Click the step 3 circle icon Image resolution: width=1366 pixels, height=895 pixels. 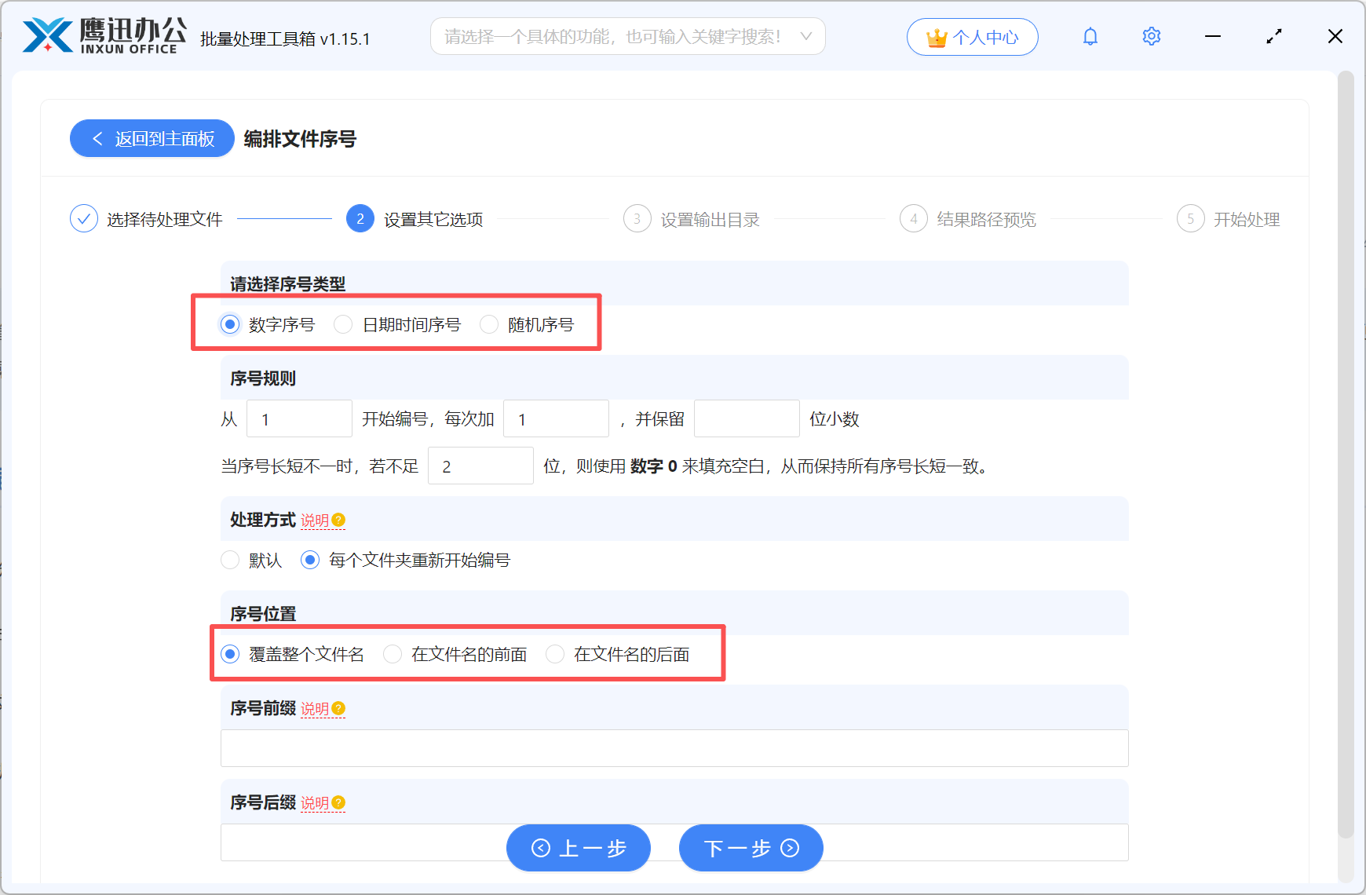pyautogui.click(x=637, y=219)
